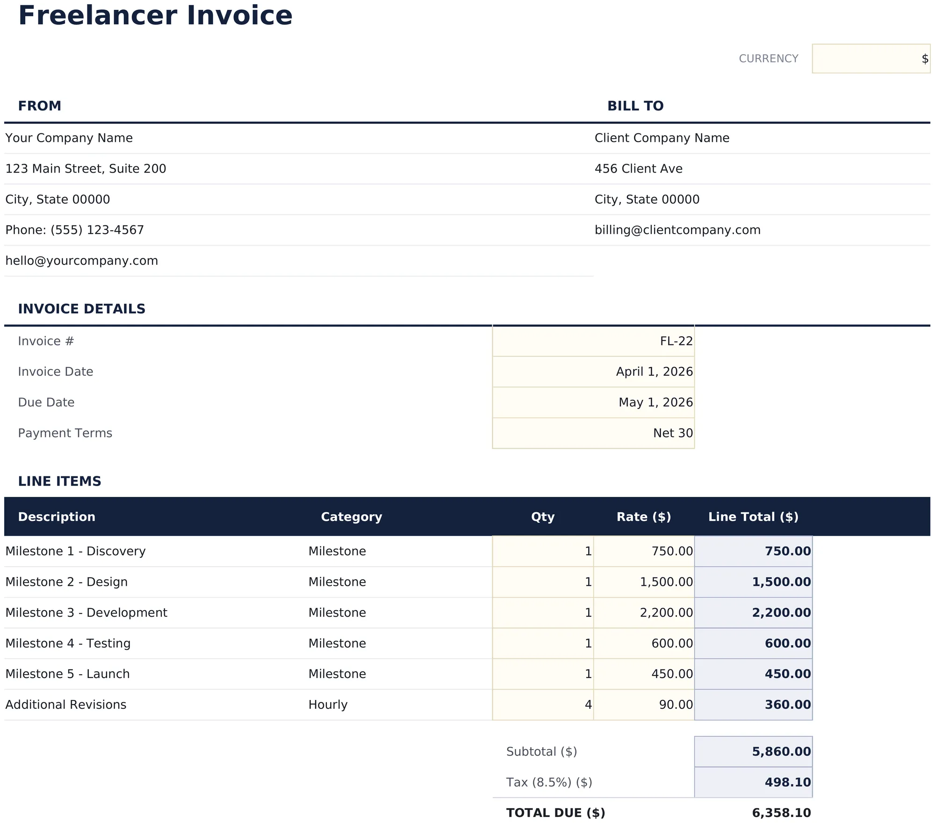935x823 pixels.
Task: Edit the 750.00 rate for Milestone 1
Action: 644,551
